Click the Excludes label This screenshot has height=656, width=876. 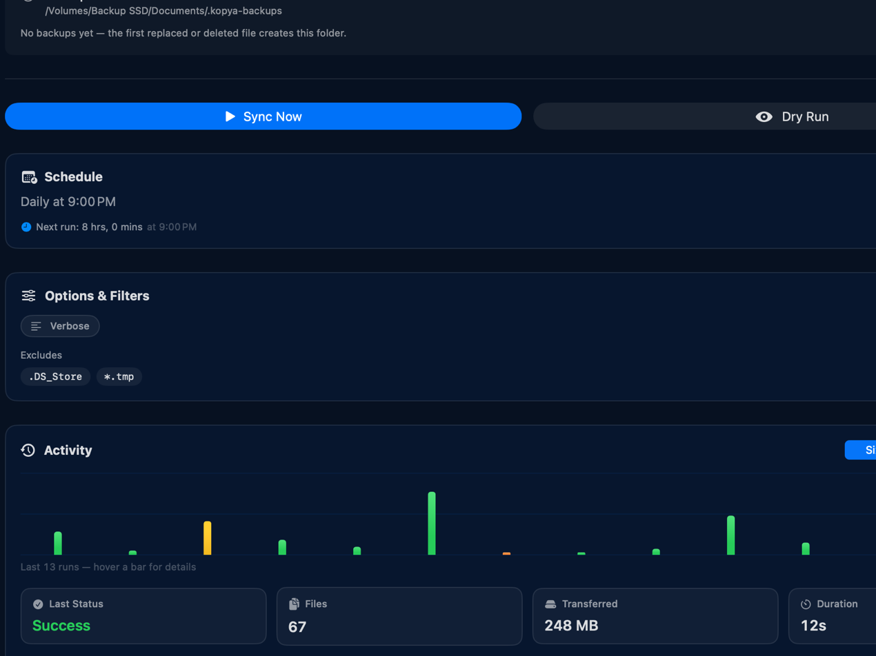(x=41, y=356)
